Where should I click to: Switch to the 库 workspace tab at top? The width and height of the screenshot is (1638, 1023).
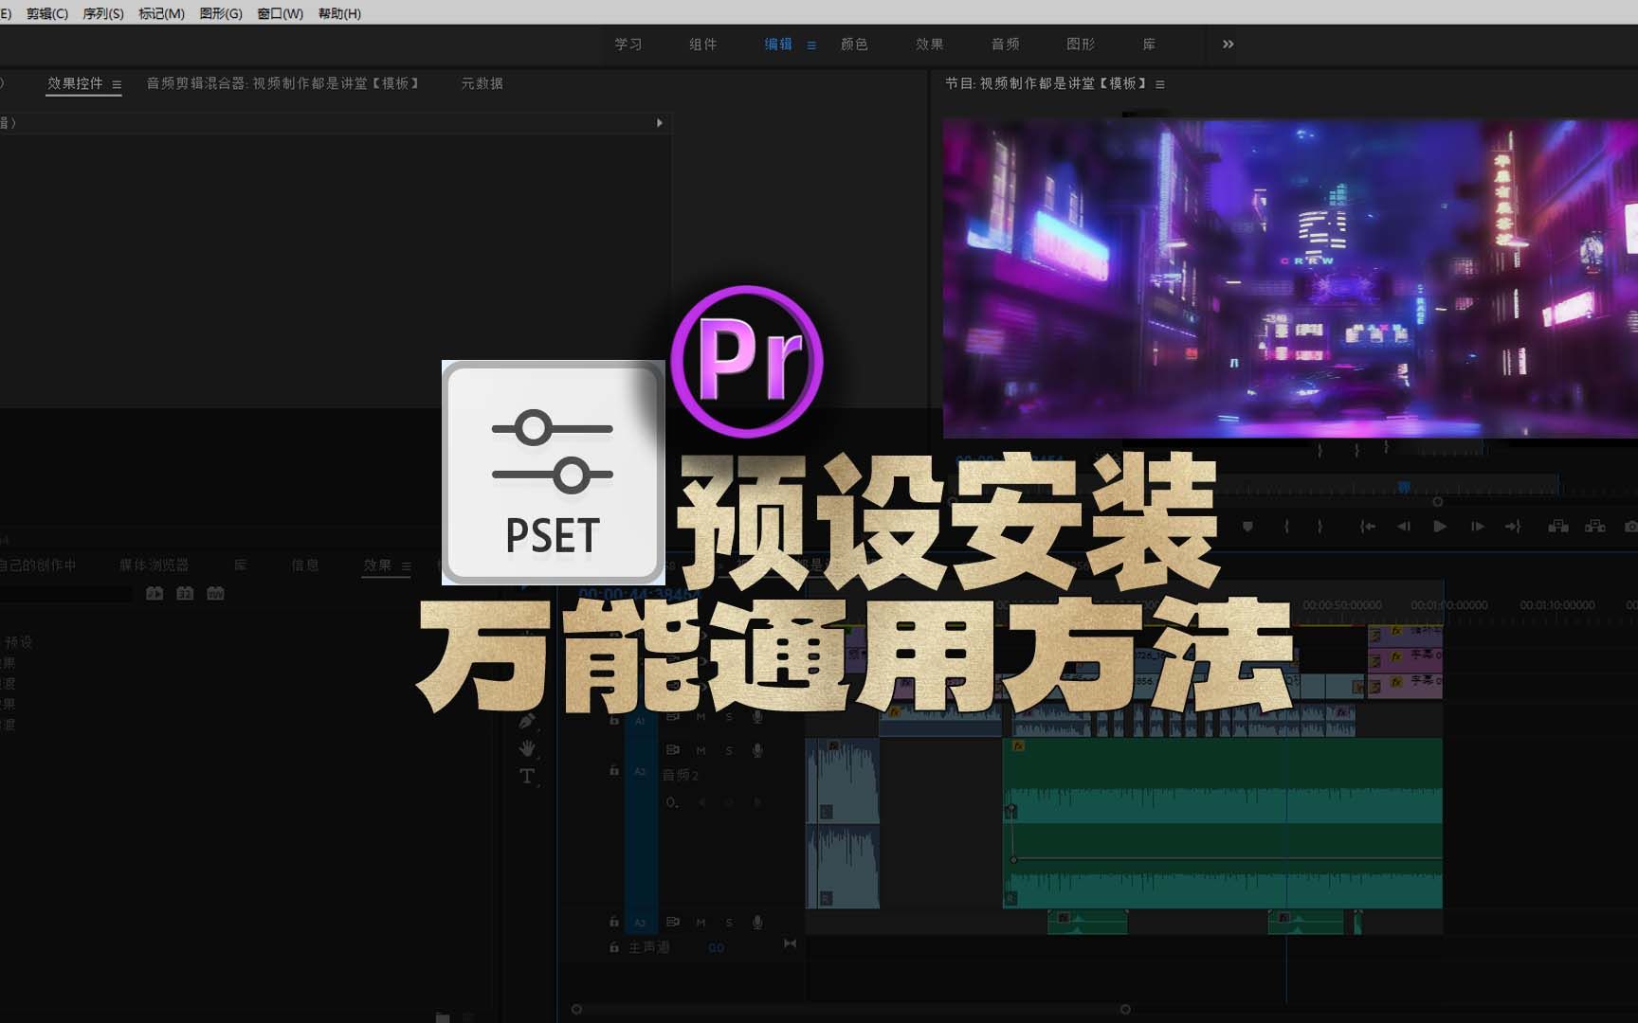pyautogui.click(x=1149, y=45)
